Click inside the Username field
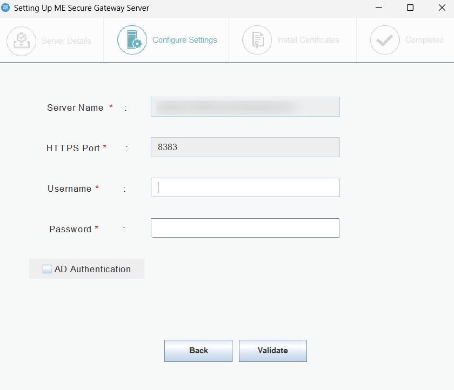Screen dimensions: 454x390 [x=245, y=187]
